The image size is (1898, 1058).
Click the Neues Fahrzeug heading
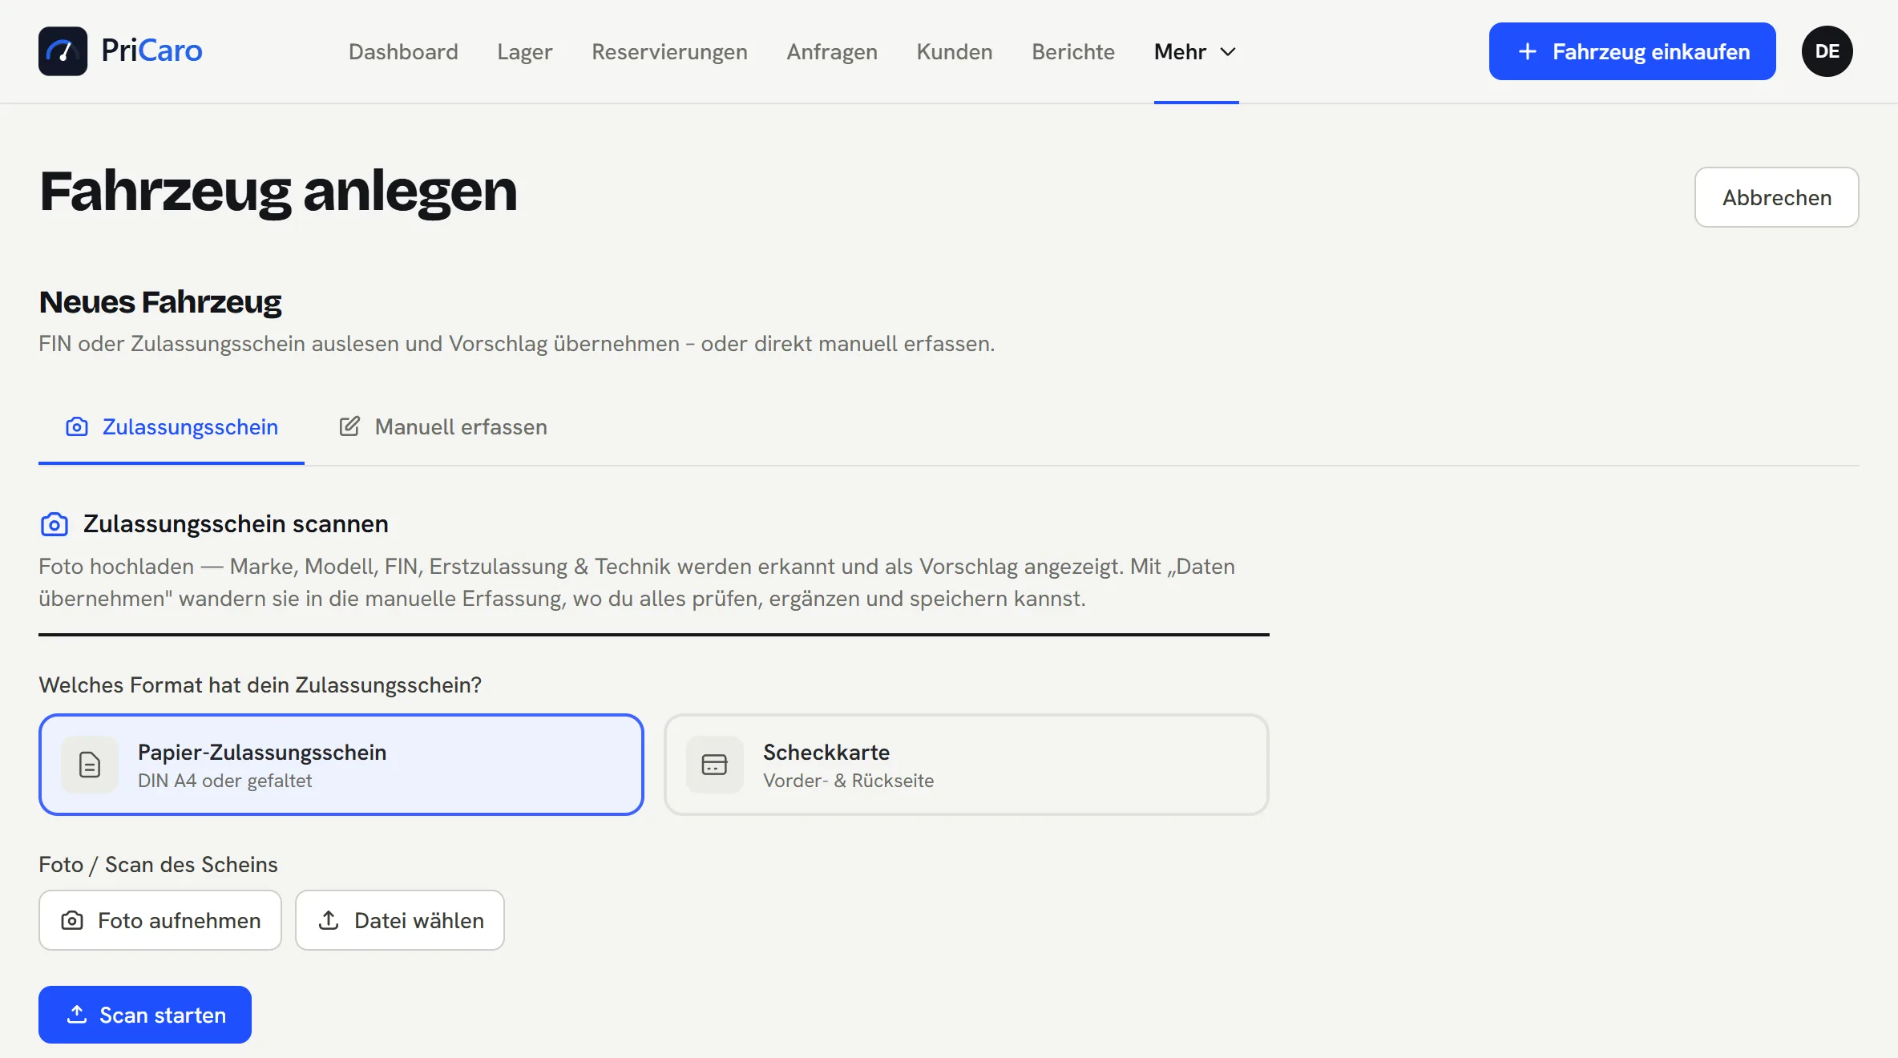tap(160, 302)
